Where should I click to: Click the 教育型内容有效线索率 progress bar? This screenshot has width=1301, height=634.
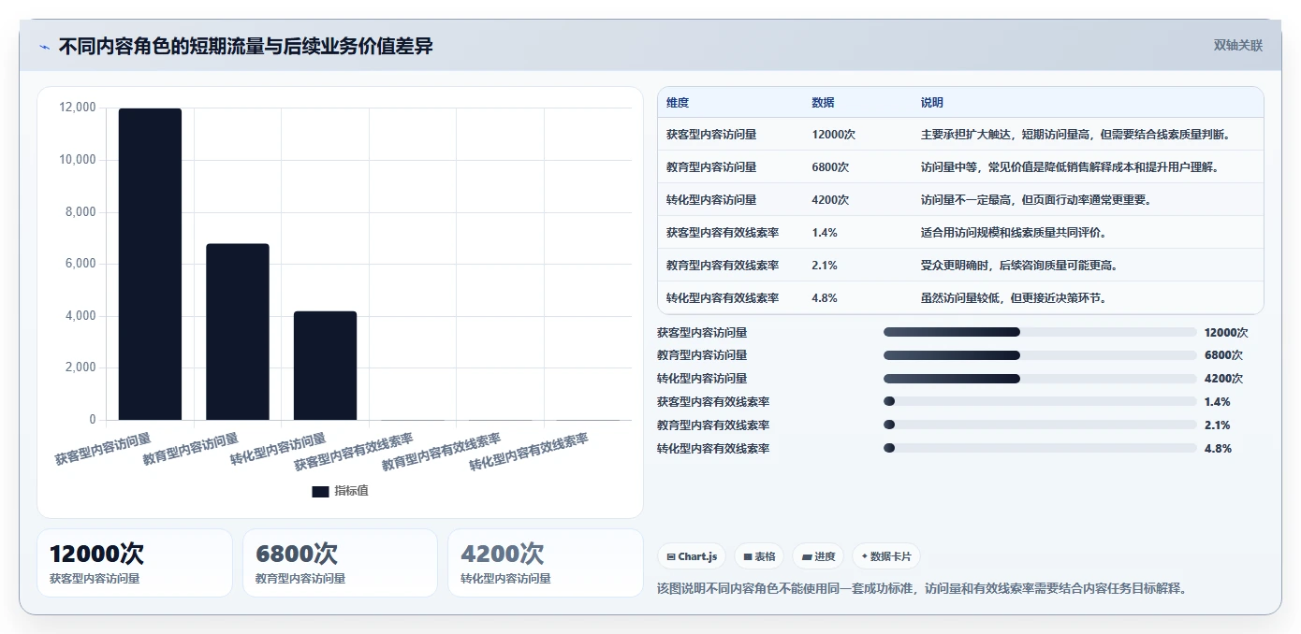tap(1040, 425)
